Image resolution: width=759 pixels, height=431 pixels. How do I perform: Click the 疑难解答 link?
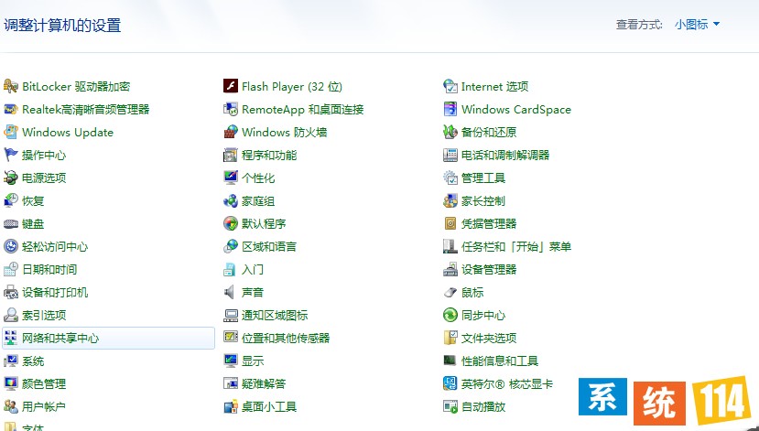[264, 384]
